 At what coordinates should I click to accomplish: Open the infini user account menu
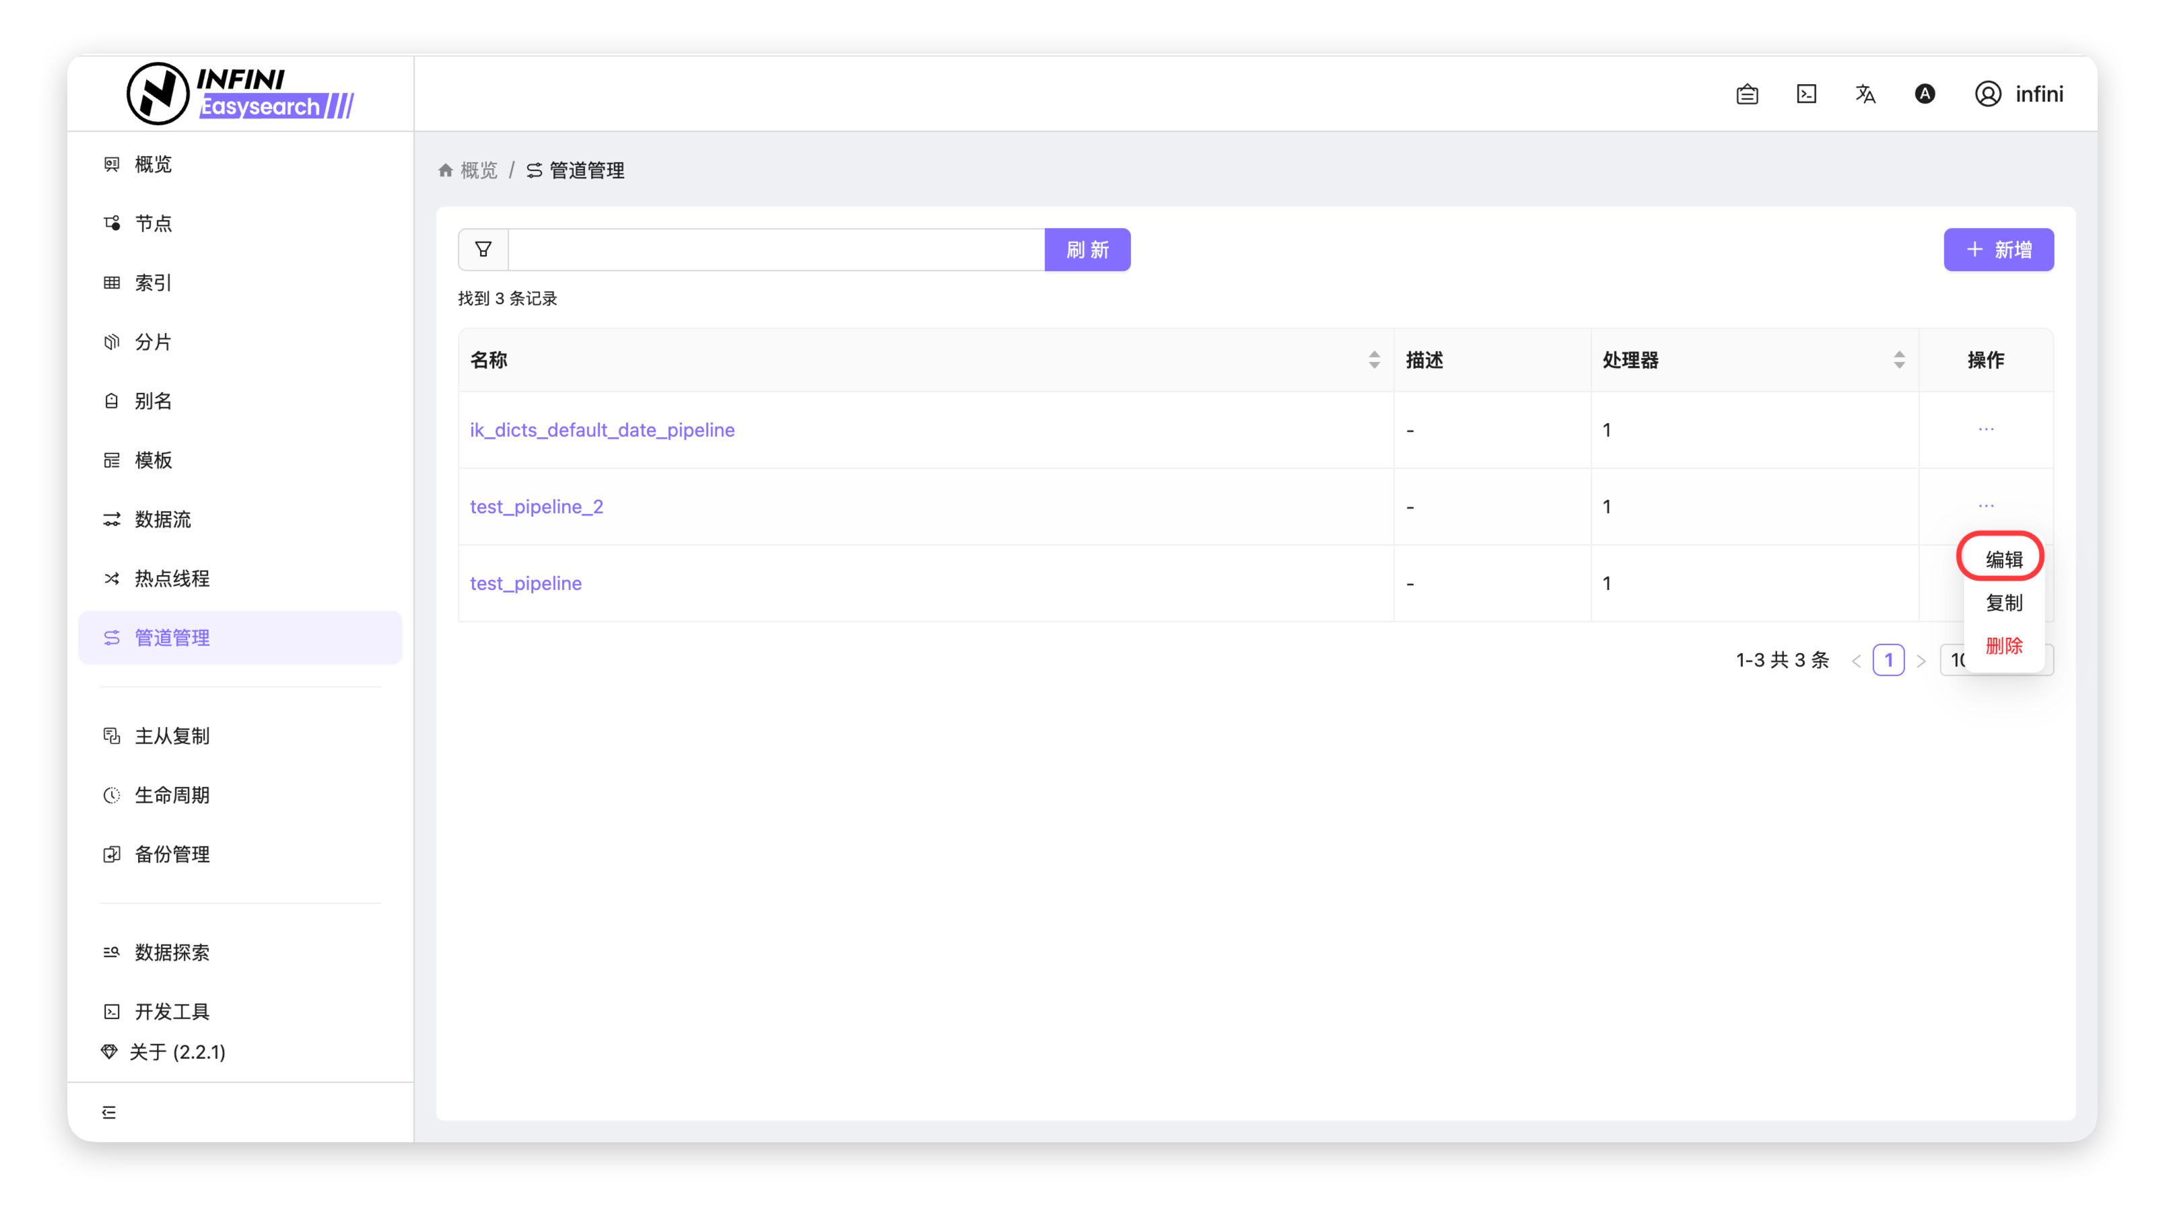(x=2019, y=94)
